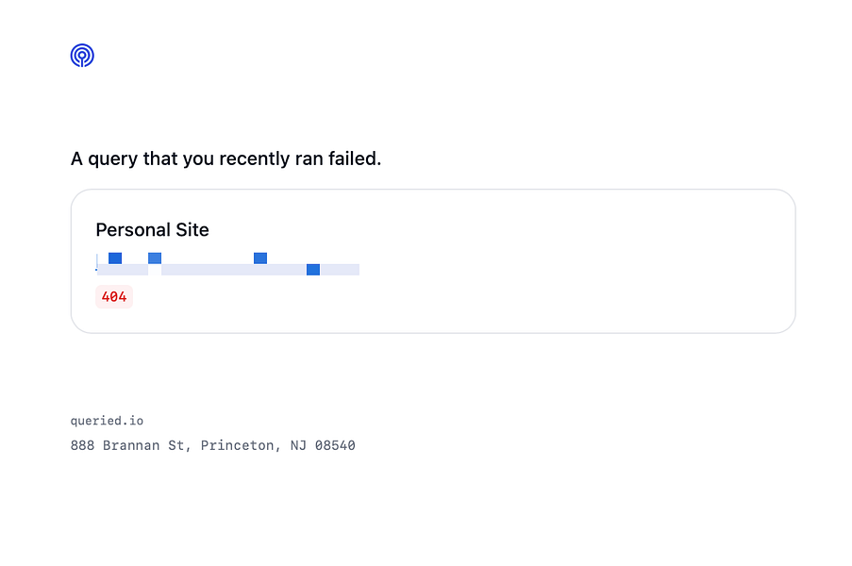Click the word "query" in the heading
852x566 pixels.
click(112, 158)
